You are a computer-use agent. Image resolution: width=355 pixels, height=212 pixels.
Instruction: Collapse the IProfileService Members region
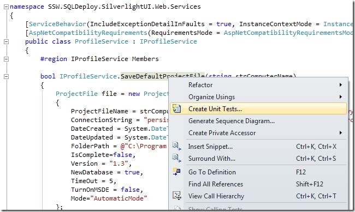6,59
